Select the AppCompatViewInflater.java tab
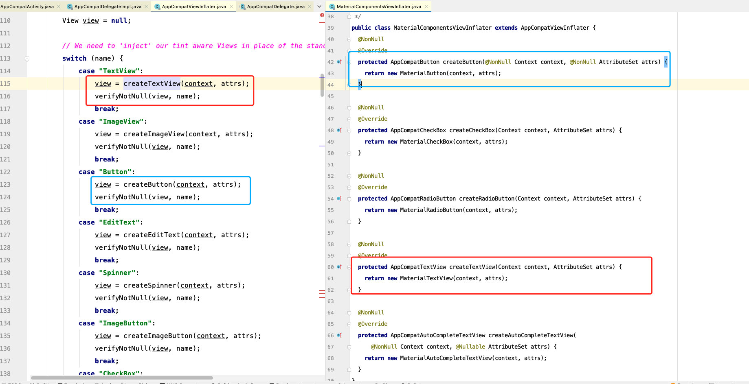This screenshot has height=384, width=749. (x=194, y=7)
